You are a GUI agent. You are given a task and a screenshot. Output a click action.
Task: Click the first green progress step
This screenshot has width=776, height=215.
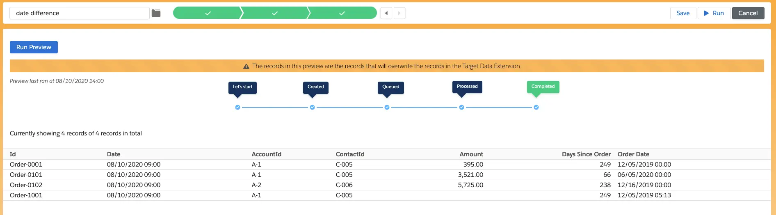[x=208, y=13]
